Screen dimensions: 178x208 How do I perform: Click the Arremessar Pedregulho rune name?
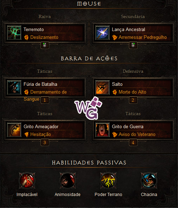coord(143,37)
